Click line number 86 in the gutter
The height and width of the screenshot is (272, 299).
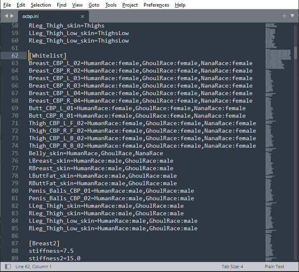(x=15, y=236)
